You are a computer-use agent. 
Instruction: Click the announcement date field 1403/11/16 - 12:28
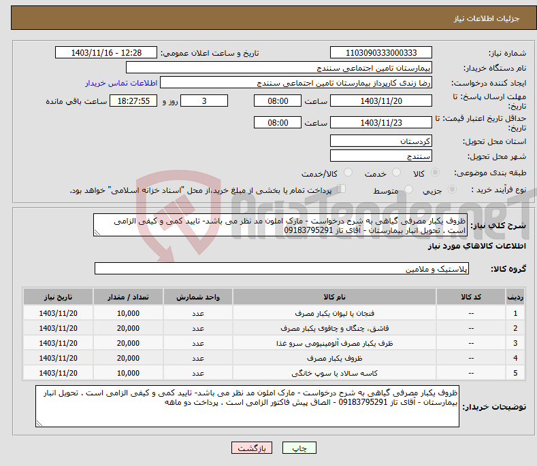(x=106, y=53)
